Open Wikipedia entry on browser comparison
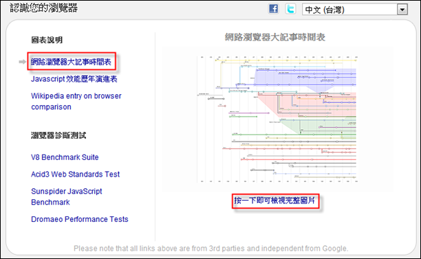Image resolution: width=421 pixels, height=259 pixels. pos(76,101)
